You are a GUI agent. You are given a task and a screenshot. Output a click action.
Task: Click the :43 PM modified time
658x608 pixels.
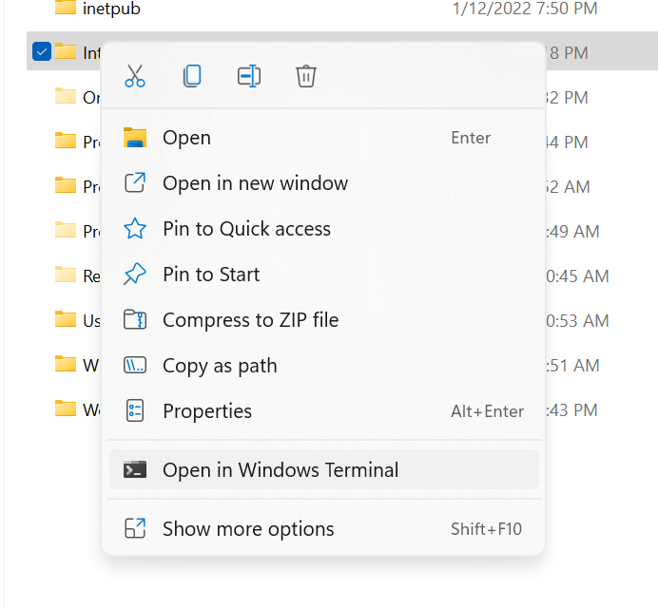[x=572, y=410]
